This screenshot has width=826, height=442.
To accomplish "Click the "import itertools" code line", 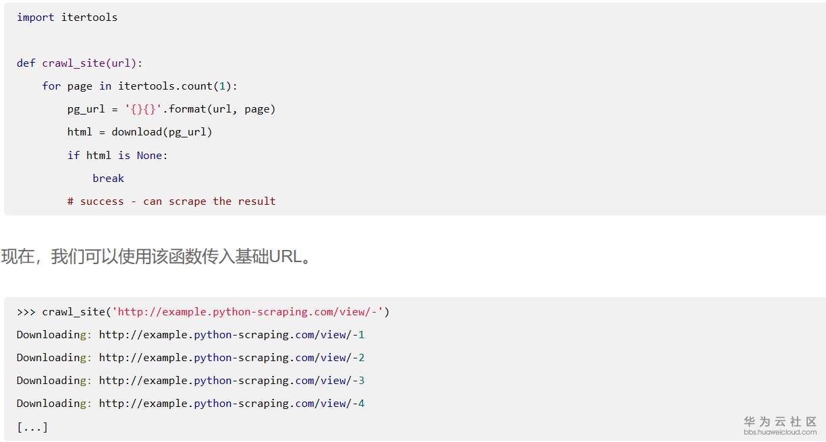I will pos(67,18).
